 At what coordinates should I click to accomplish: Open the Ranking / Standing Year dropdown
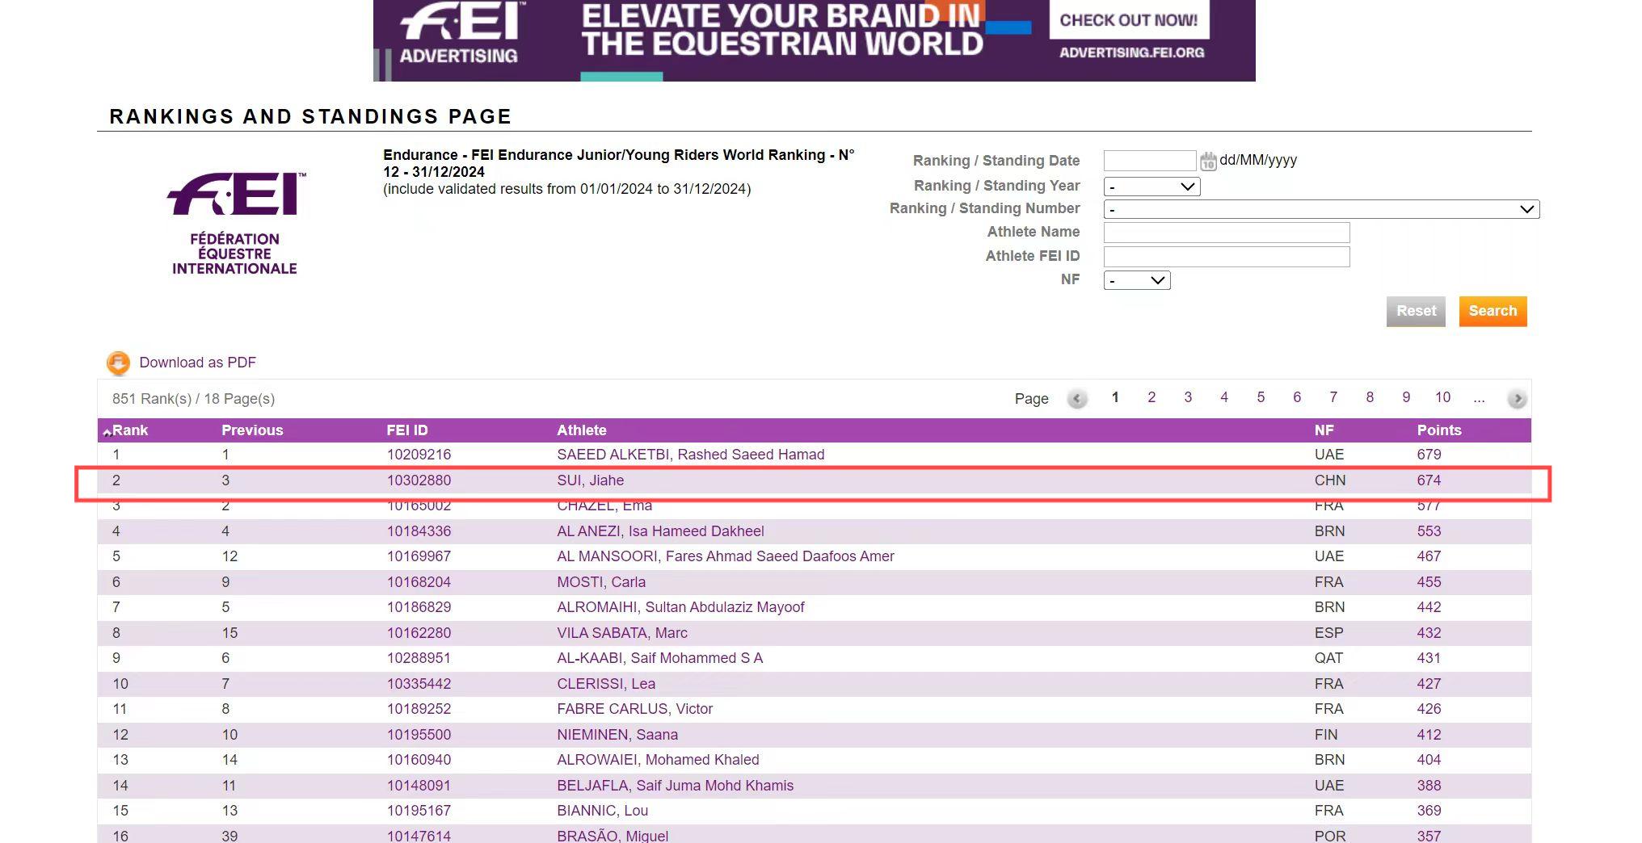[x=1152, y=187]
